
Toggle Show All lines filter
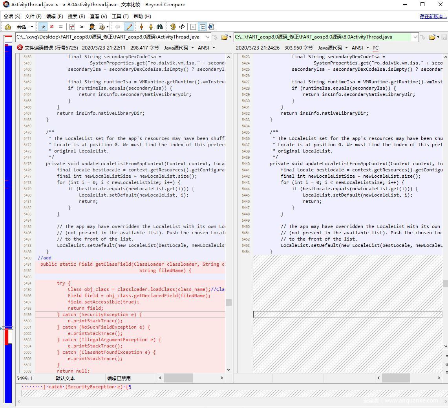(43, 27)
